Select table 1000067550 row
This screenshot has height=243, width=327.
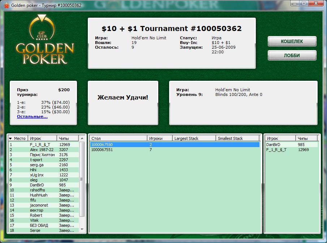175,145
